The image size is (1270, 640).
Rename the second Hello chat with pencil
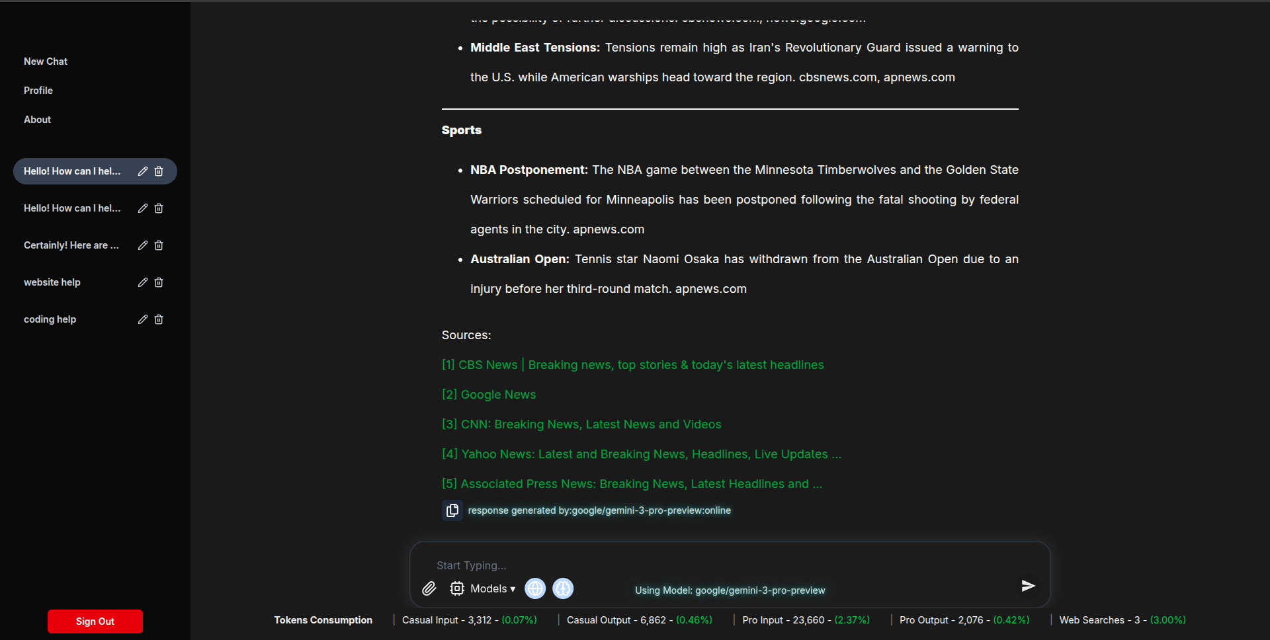[x=142, y=208]
